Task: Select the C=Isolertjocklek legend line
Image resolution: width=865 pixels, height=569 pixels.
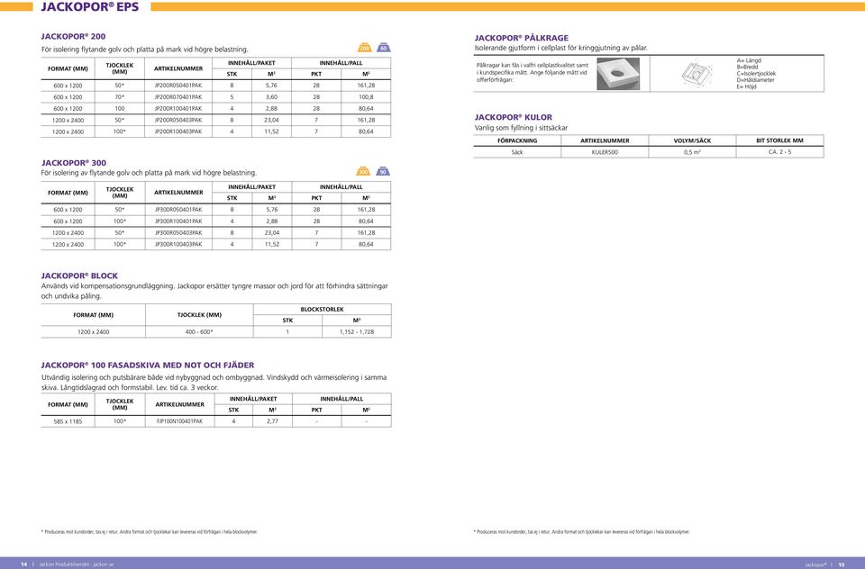Action: [756, 73]
